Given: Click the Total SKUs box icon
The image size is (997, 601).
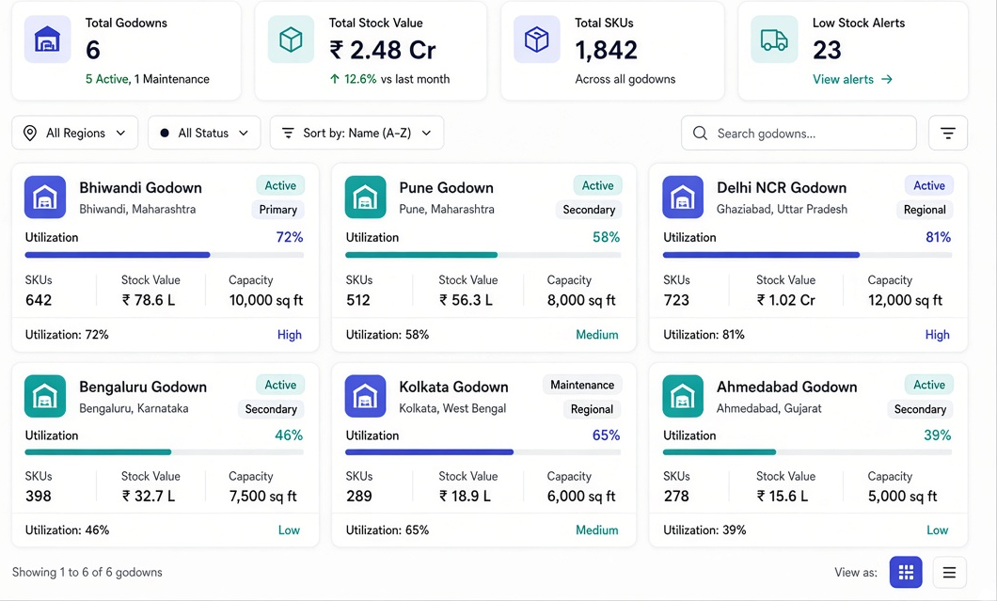Looking at the screenshot, I should [x=537, y=40].
